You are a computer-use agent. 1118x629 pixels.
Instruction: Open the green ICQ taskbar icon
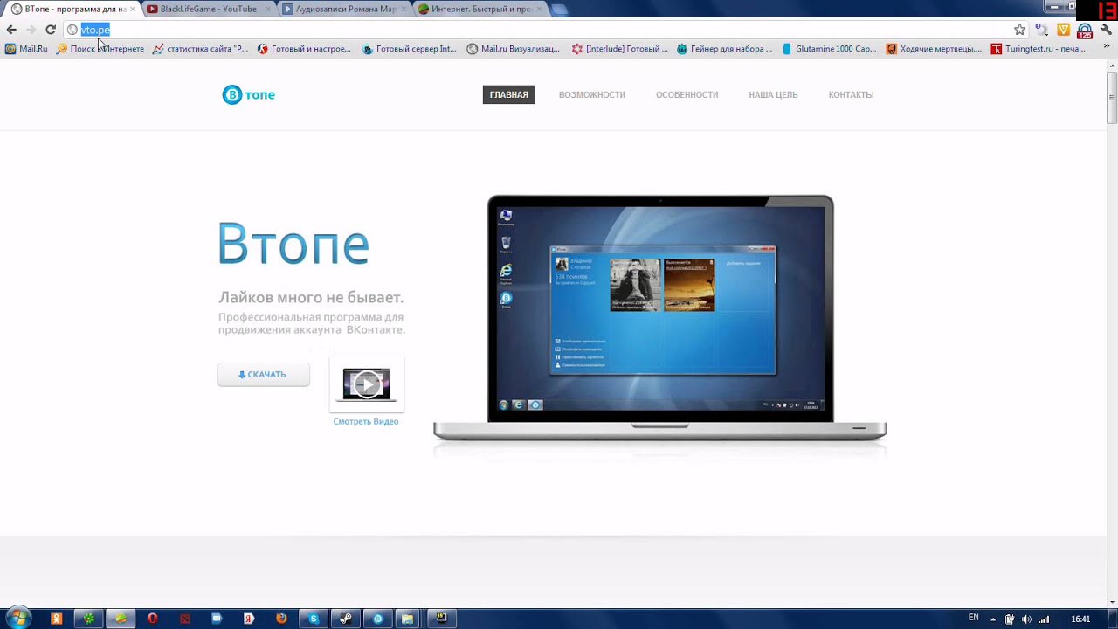(x=89, y=619)
